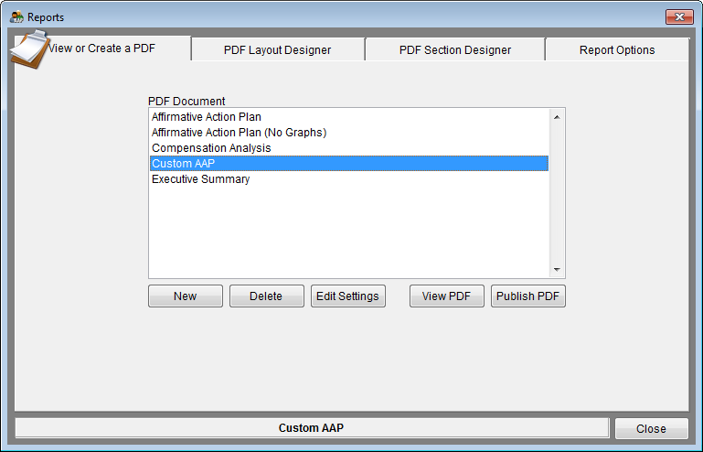Open the View or Create a PDF tab
Viewport: 703px width, 452px height.
click(x=102, y=48)
